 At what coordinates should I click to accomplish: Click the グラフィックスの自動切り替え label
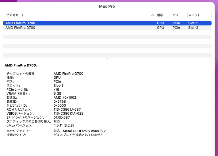tap(29, 122)
